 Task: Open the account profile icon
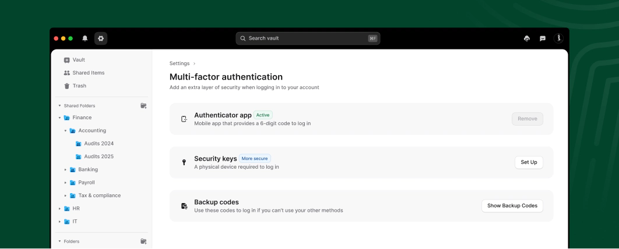[558, 38]
